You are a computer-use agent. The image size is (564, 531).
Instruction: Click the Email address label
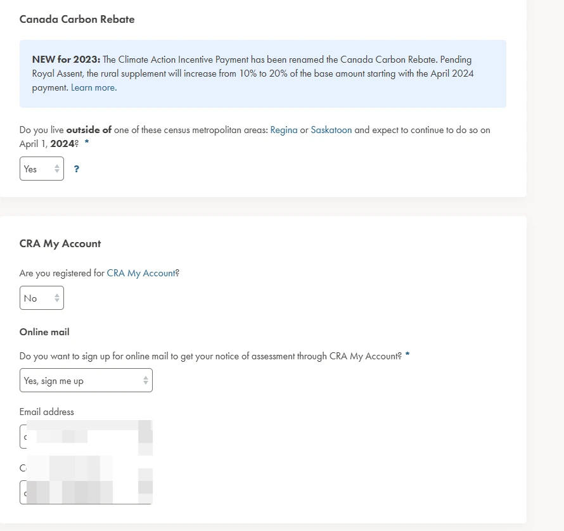pos(47,412)
